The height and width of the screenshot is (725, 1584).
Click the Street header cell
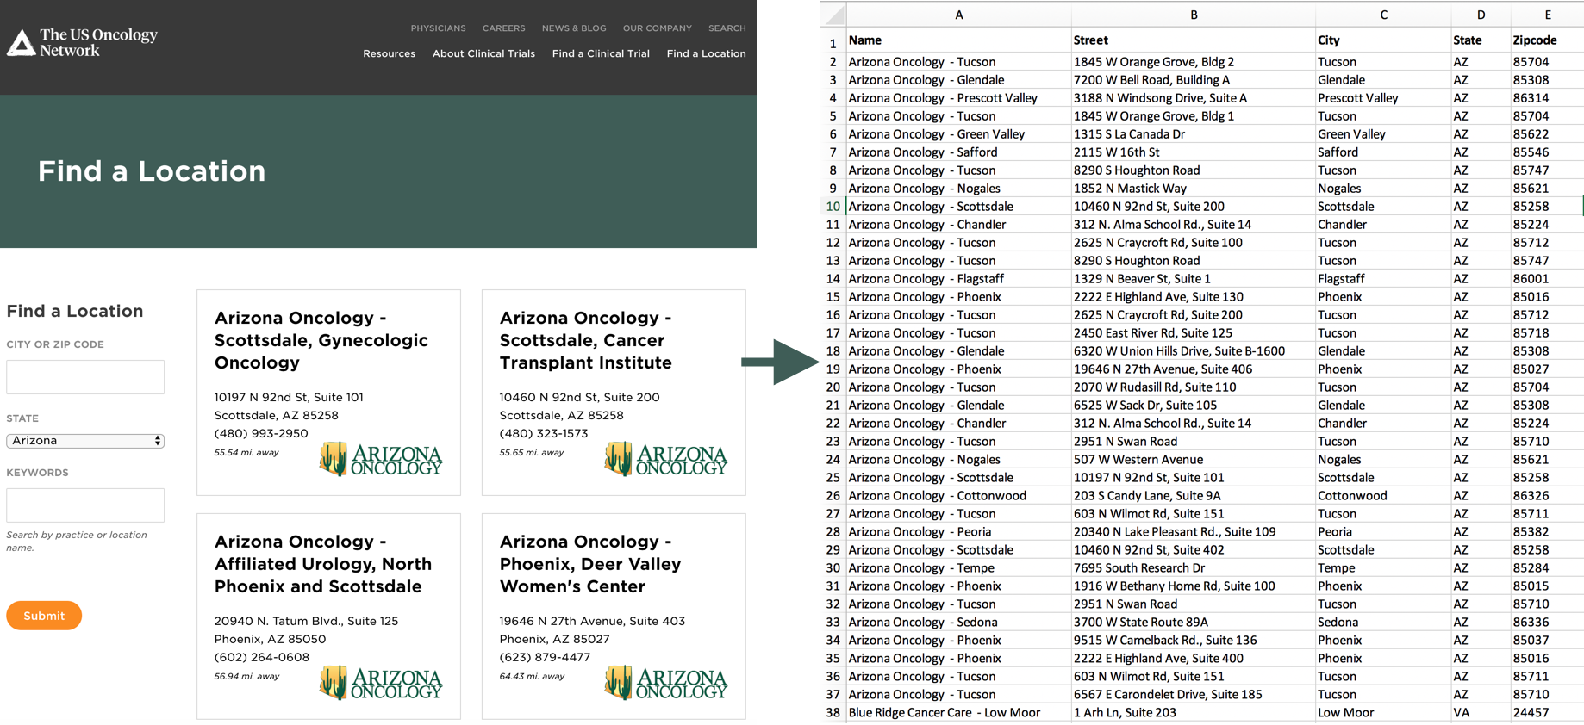pos(1194,40)
